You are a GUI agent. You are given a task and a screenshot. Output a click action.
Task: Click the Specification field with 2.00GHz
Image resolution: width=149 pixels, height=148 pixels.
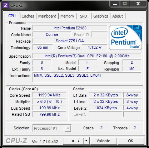(87, 56)
